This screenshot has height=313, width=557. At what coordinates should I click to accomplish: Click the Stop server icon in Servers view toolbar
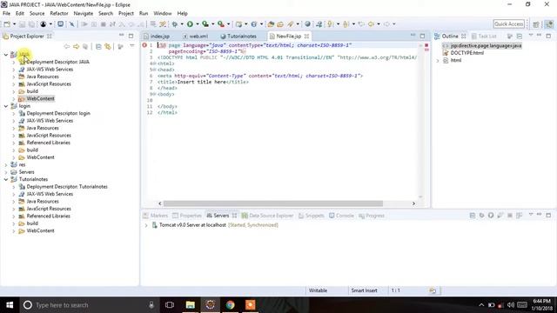coord(510,216)
